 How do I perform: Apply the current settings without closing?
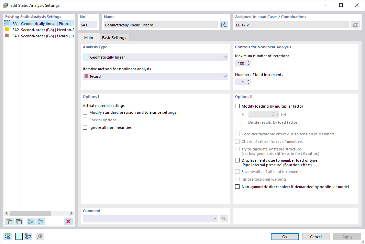point(347,236)
